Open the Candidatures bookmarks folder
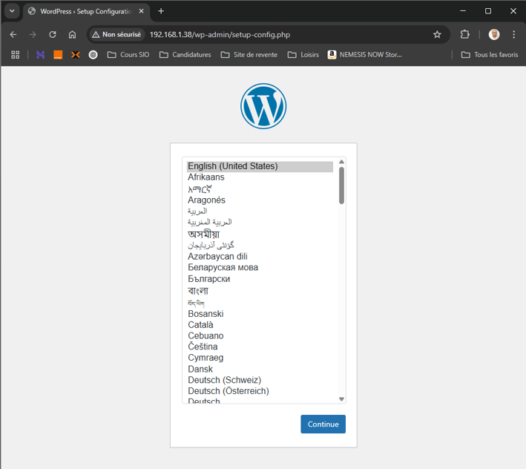This screenshot has width=526, height=469. click(x=185, y=55)
